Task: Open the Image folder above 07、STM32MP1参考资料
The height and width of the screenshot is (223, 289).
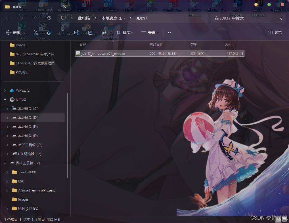Action: [18, 45]
